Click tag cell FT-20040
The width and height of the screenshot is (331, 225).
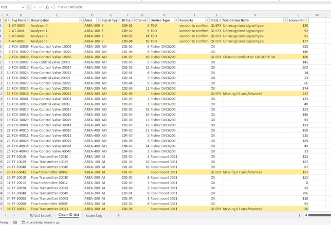(20, 193)
